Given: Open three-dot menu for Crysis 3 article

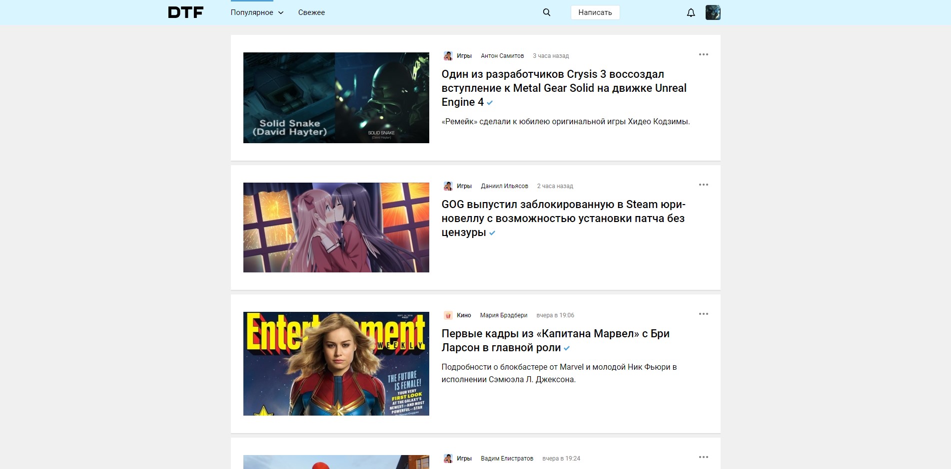Looking at the screenshot, I should pos(704,54).
